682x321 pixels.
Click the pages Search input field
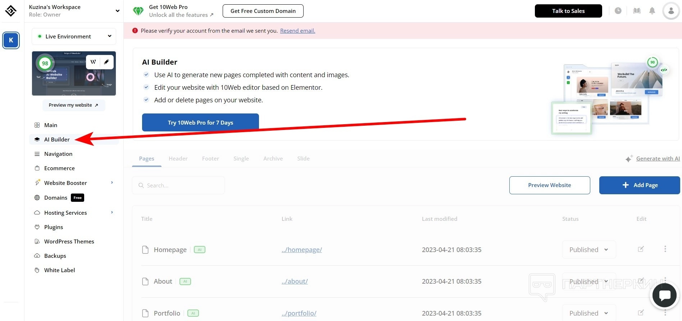point(178,185)
